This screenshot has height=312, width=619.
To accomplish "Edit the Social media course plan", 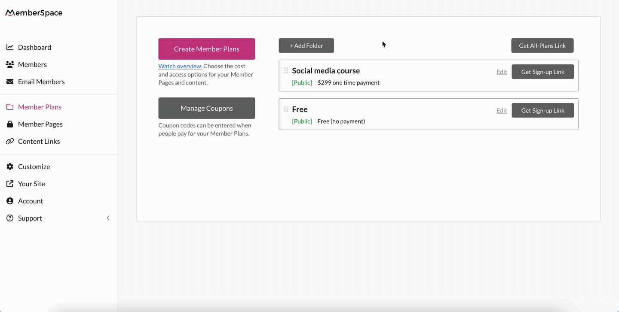I will pos(501,72).
